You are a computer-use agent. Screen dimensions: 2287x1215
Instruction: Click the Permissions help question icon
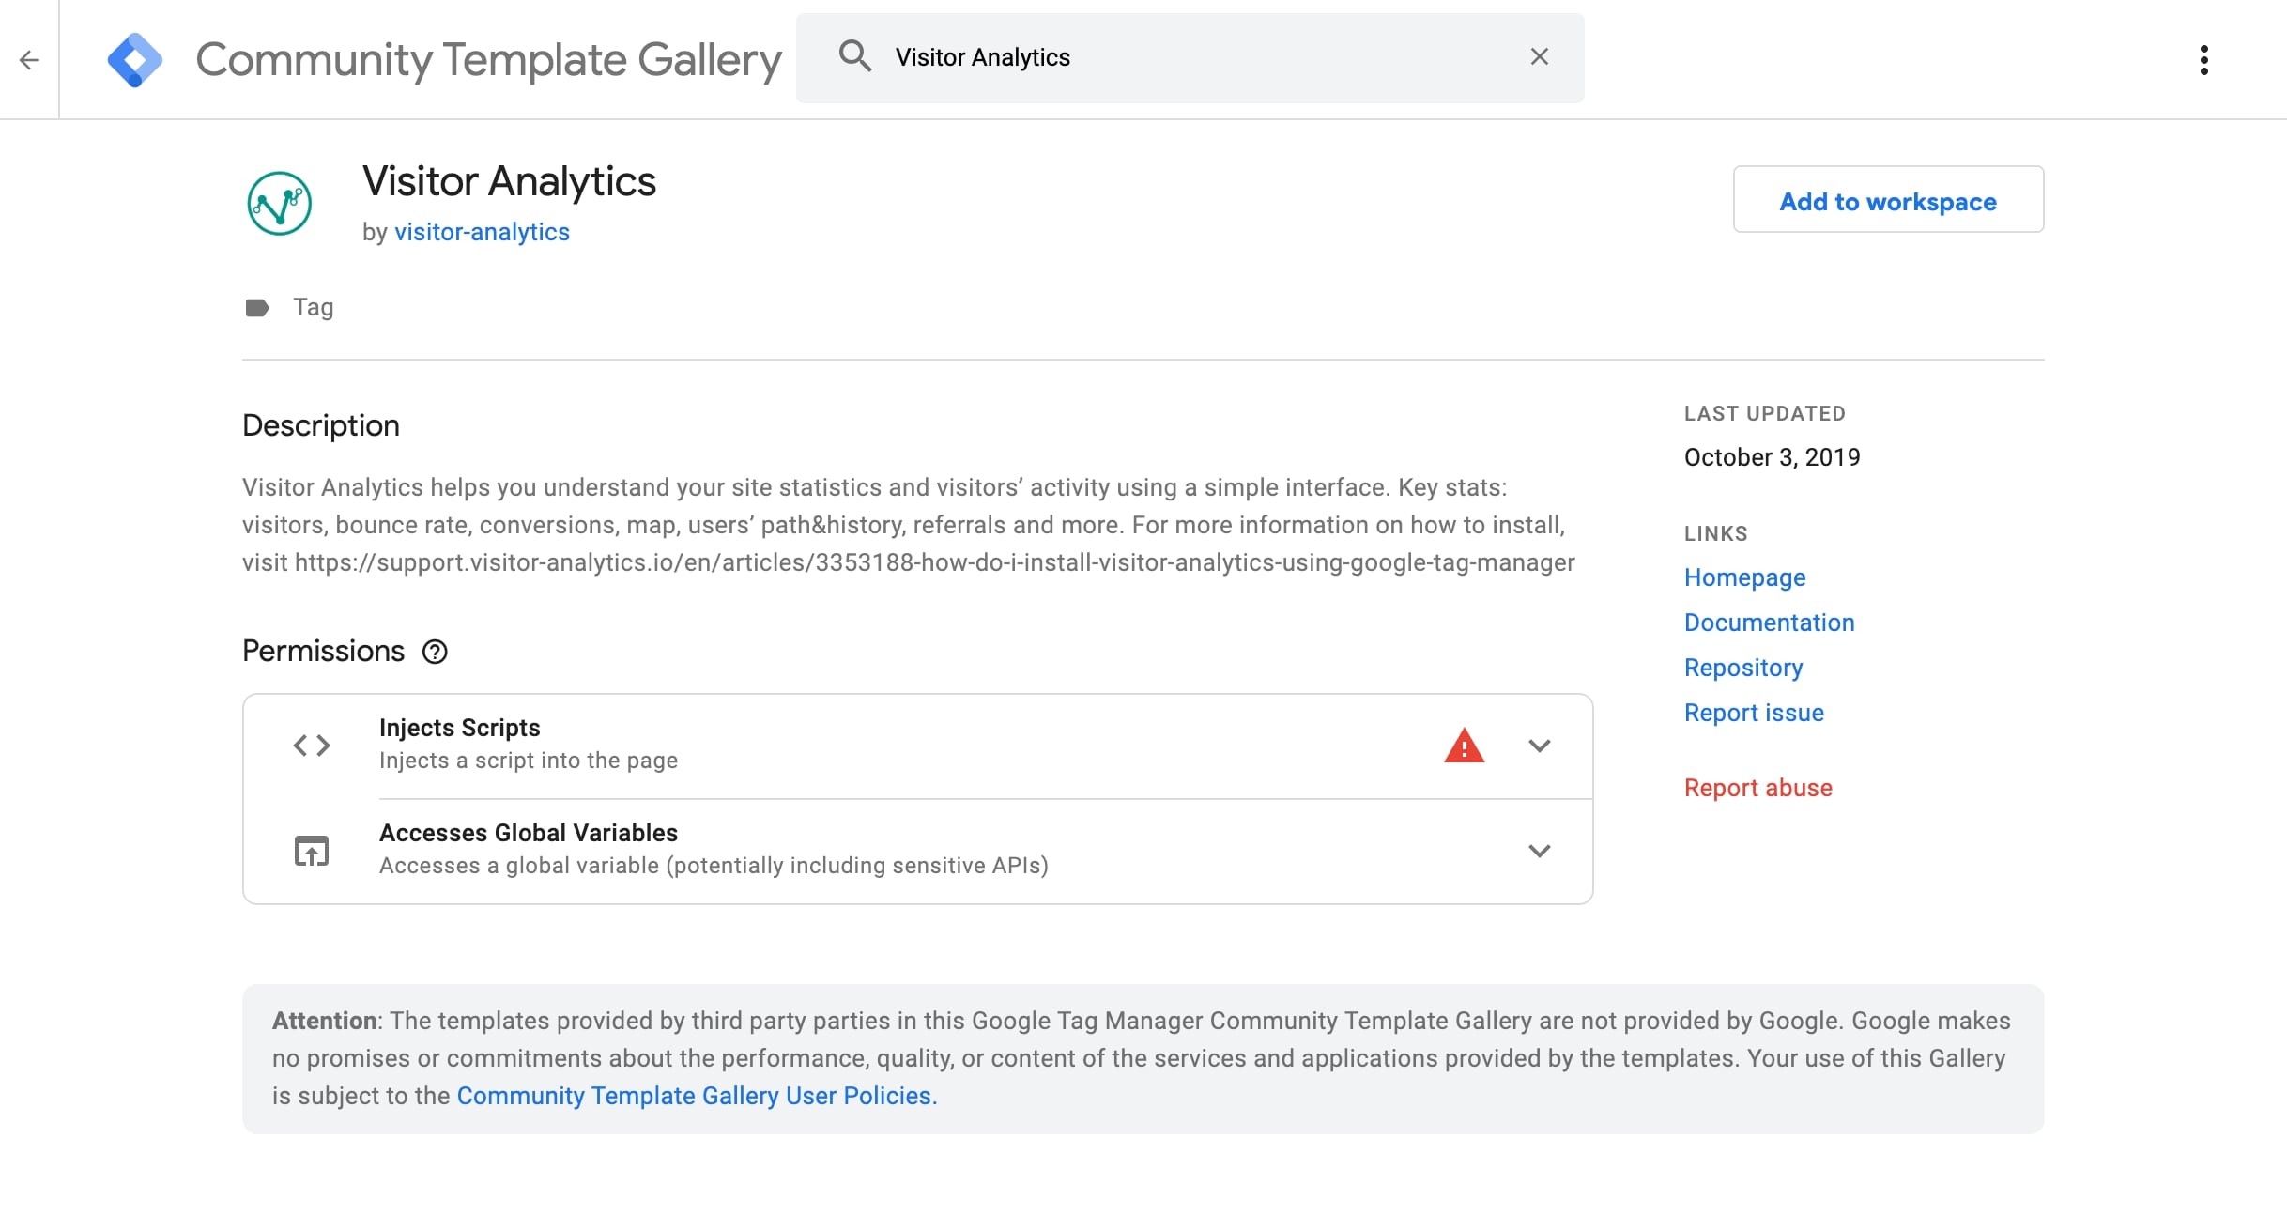click(x=435, y=652)
